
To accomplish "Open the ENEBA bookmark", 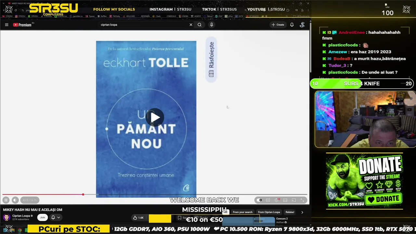I will click(x=184, y=16).
